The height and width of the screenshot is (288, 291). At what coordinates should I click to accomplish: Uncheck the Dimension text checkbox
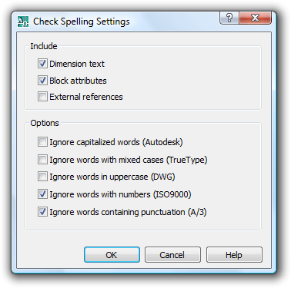[x=42, y=64]
